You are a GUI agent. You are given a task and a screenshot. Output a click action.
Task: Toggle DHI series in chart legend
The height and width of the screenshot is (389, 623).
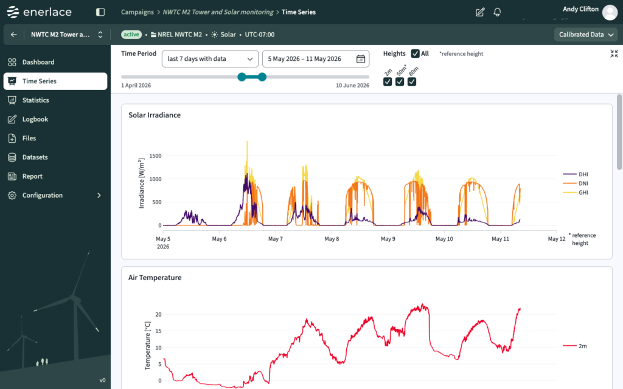[576, 174]
